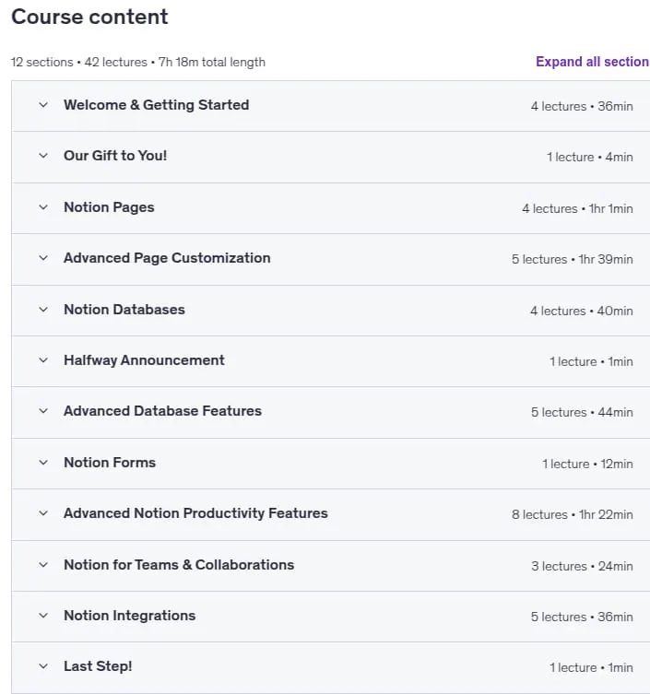Click the Notion Integrations section title

130,616
